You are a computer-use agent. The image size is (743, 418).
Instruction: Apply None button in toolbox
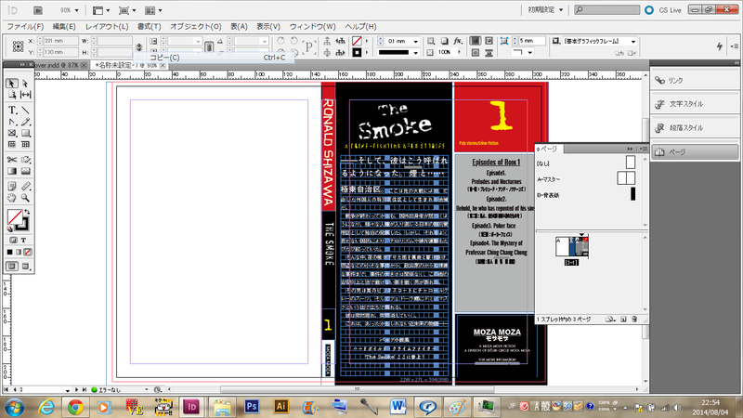(x=28, y=252)
